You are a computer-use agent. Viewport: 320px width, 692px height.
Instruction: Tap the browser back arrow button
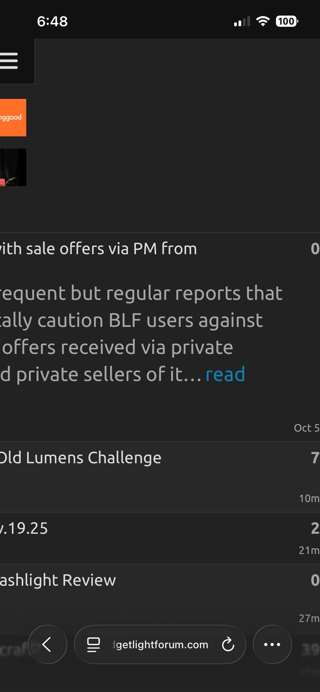pyautogui.click(x=47, y=644)
